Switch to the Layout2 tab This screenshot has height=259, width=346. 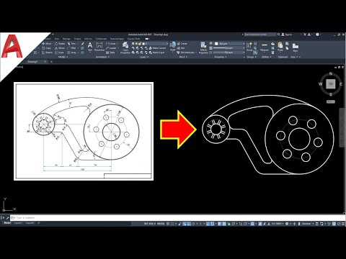click(30, 223)
